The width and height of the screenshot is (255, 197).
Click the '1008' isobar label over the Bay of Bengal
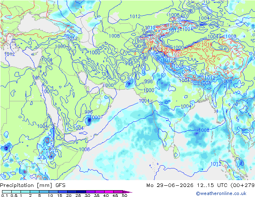[x=204, y=130]
